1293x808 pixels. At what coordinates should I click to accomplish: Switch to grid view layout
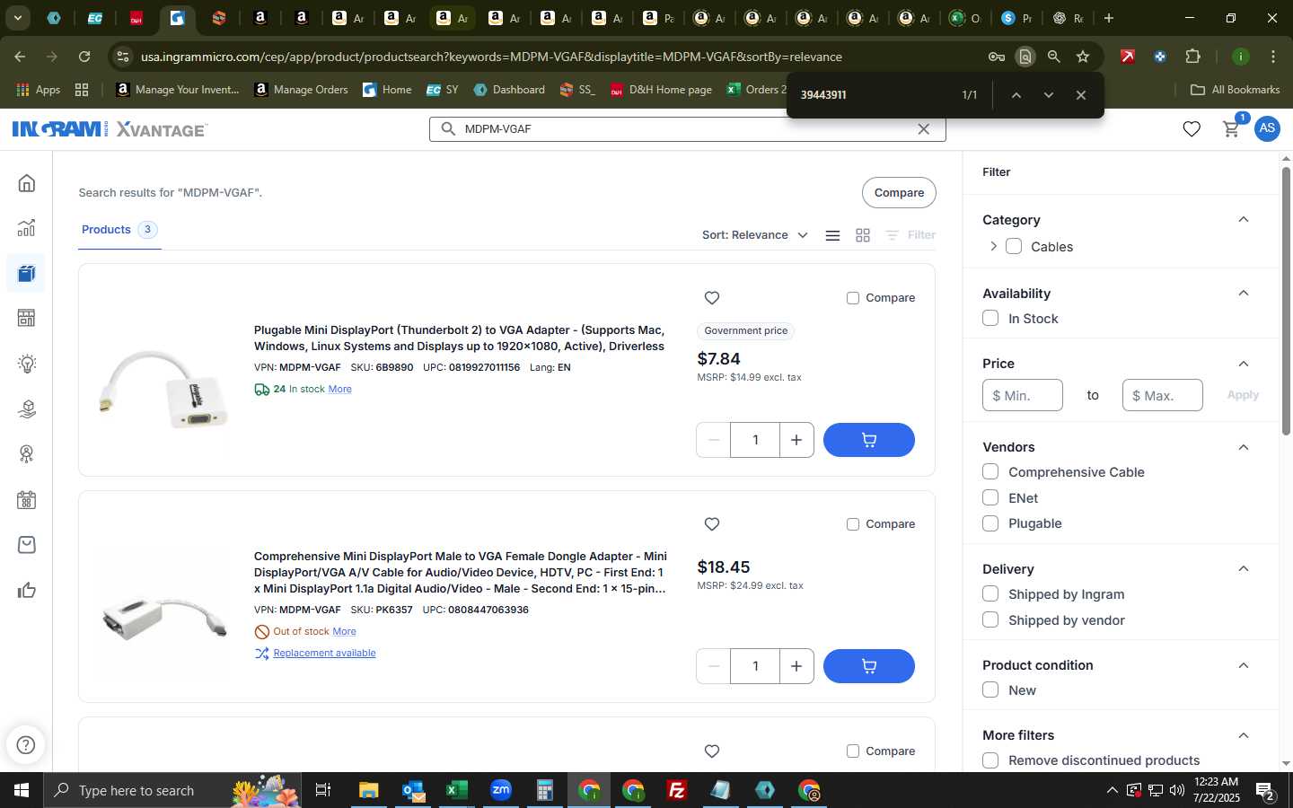tap(863, 235)
